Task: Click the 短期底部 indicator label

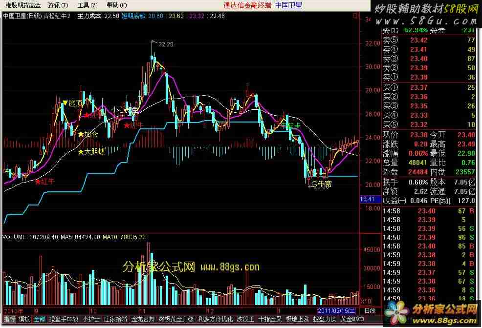Action: click(133, 16)
